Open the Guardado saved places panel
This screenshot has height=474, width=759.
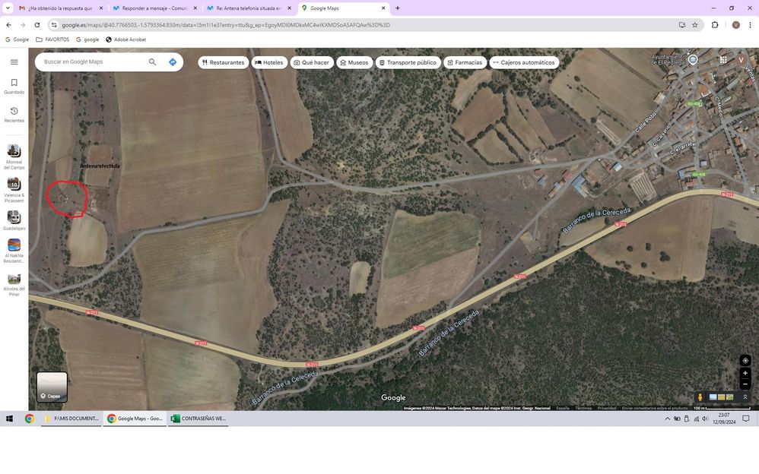click(14, 86)
